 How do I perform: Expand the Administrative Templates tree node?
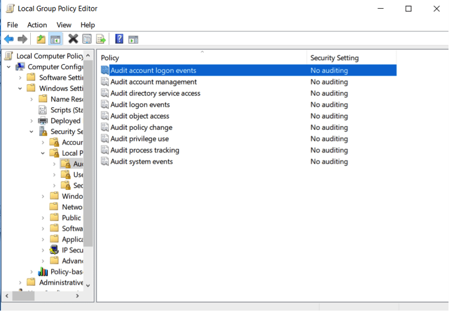[x=20, y=282]
